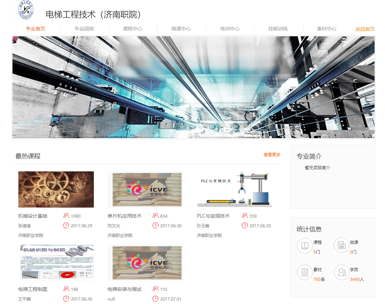The height and width of the screenshot is (304, 385).
Task: Switch to the 课程中心 tab
Action: point(133,29)
